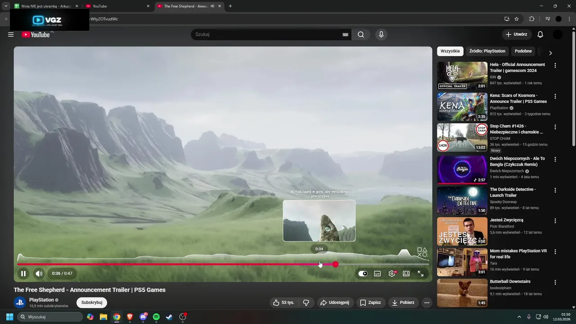Open the Stop Cham #1426 video thumbnail
The height and width of the screenshot is (324, 576).
462,137
